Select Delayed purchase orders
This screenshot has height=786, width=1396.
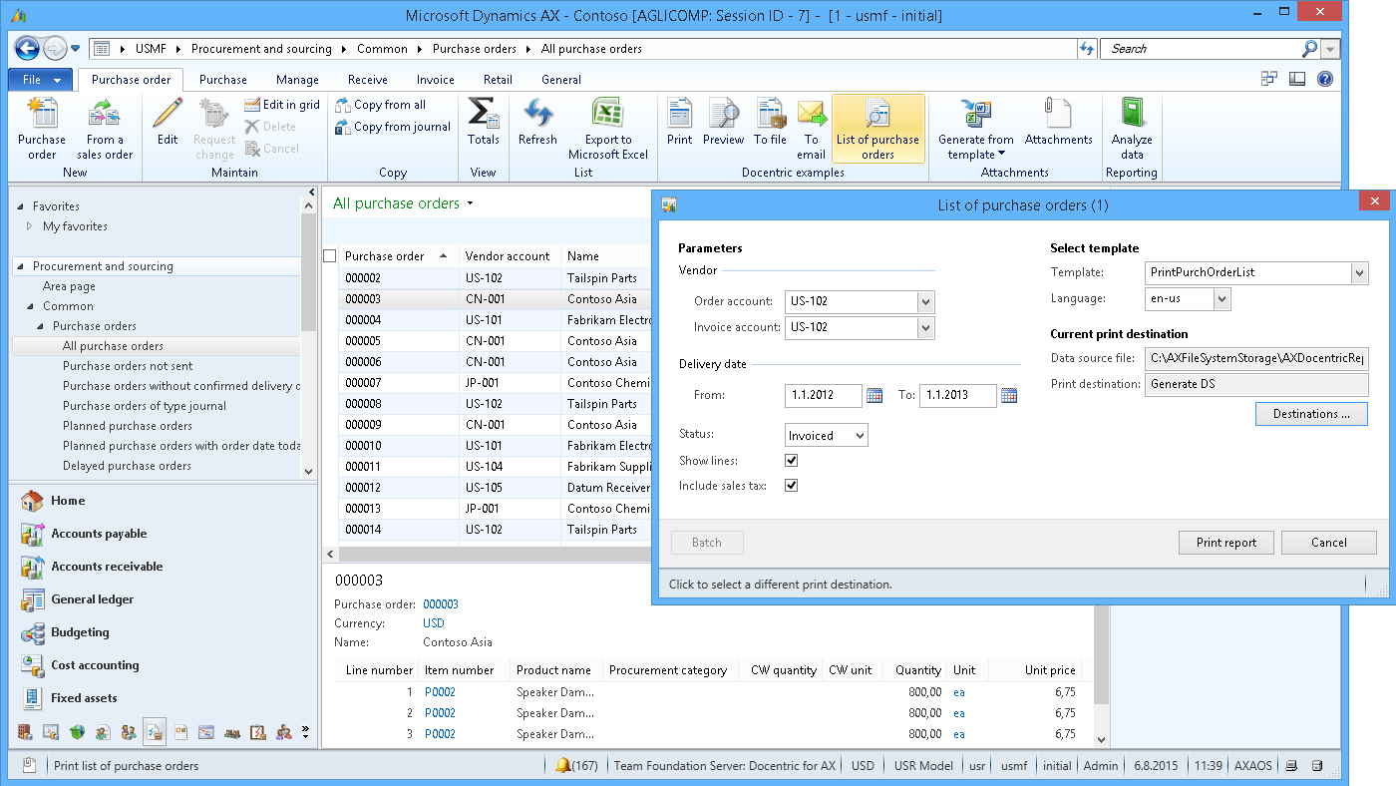127,466
